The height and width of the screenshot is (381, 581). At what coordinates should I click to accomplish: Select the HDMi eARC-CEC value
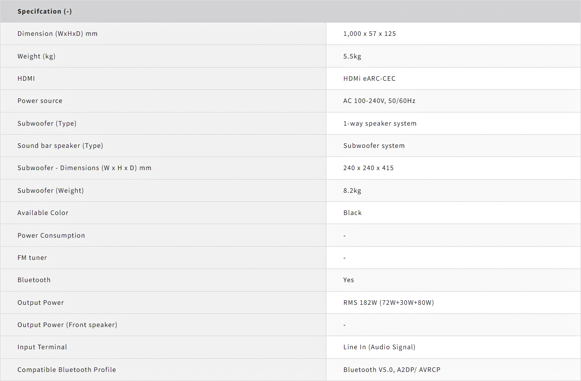click(x=369, y=78)
